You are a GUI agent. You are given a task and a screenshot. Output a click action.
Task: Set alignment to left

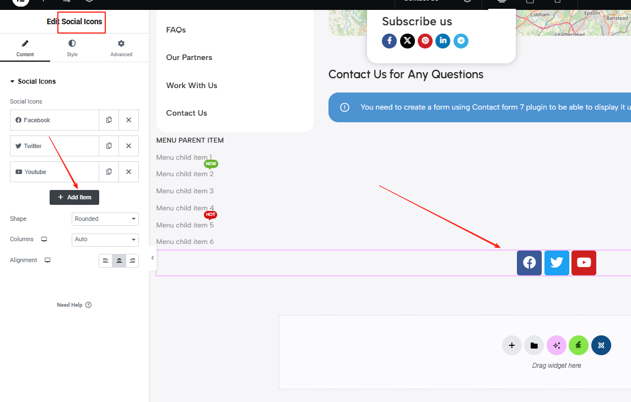(105, 261)
